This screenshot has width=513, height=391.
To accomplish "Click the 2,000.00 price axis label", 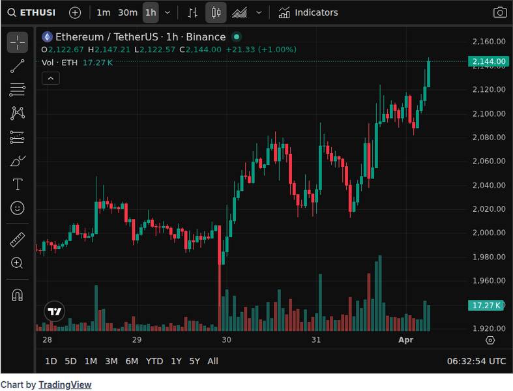I will click(489, 233).
